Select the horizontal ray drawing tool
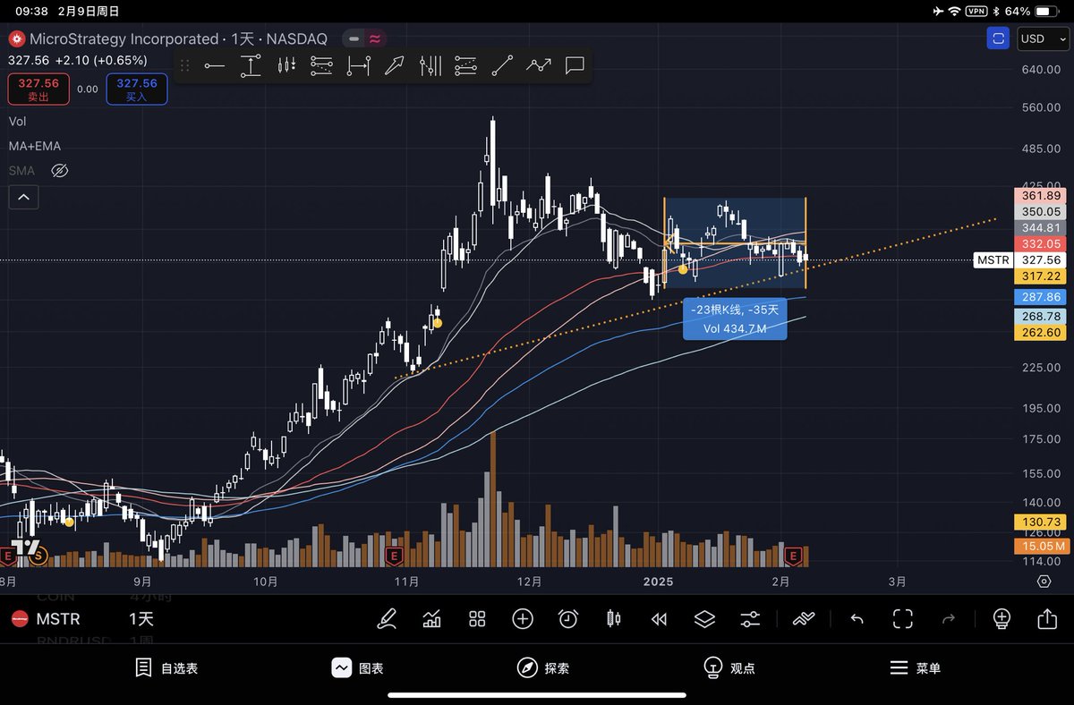Image resolution: width=1074 pixels, height=705 pixels. [x=214, y=65]
